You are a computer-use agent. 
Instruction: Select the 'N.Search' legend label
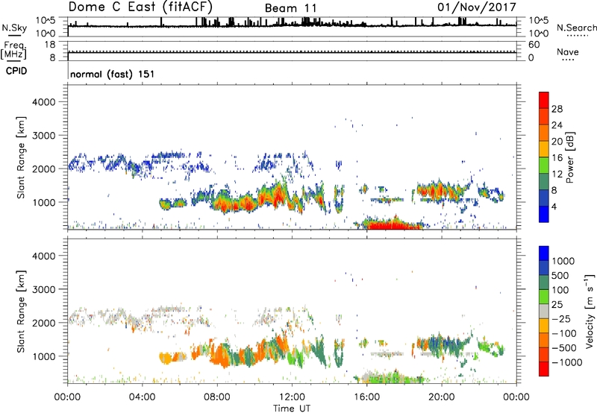[576, 28]
